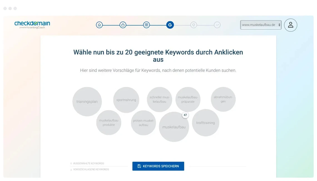Click the 'Keywords speichern' button

[158, 166]
